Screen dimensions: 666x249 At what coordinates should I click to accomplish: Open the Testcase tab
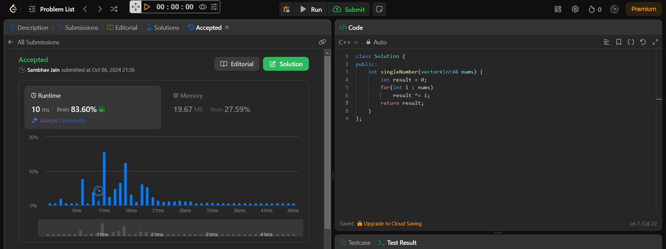pos(355,242)
